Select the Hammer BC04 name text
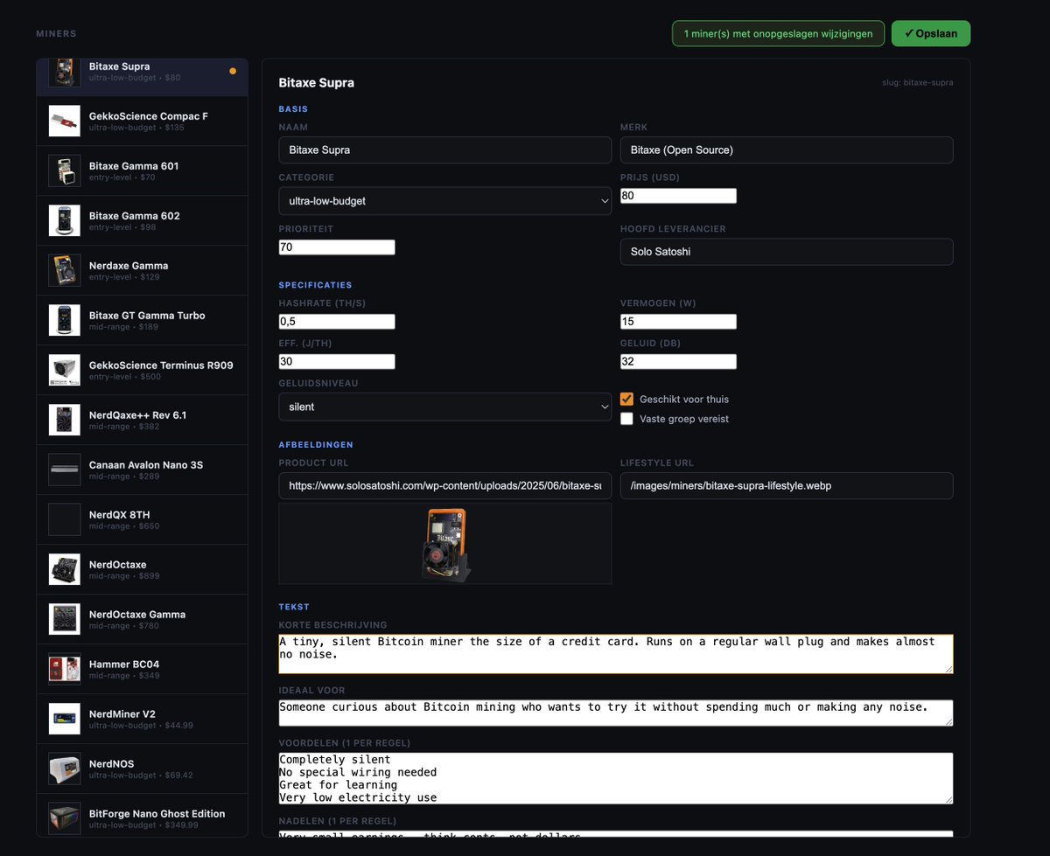The image size is (1050, 856). (124, 665)
